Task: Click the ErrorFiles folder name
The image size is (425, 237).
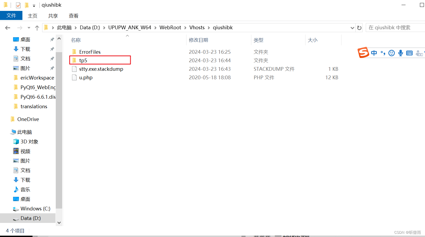Action: click(90, 52)
